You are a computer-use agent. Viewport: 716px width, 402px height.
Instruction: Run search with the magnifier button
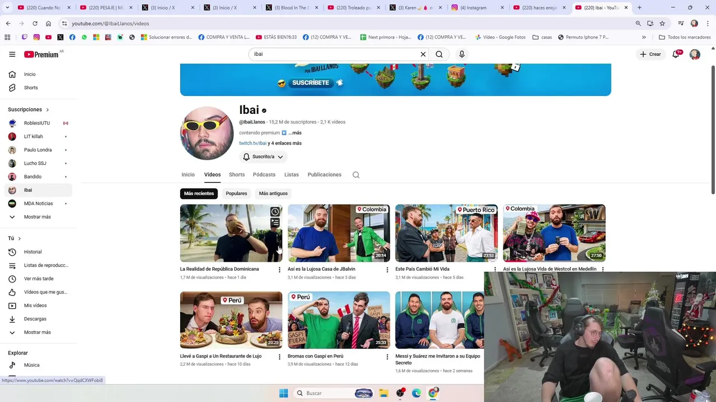pyautogui.click(x=439, y=54)
